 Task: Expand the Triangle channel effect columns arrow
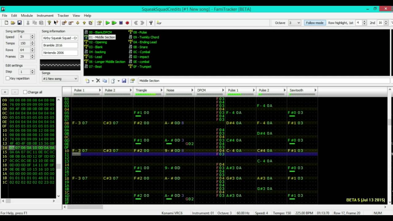pos(161,90)
